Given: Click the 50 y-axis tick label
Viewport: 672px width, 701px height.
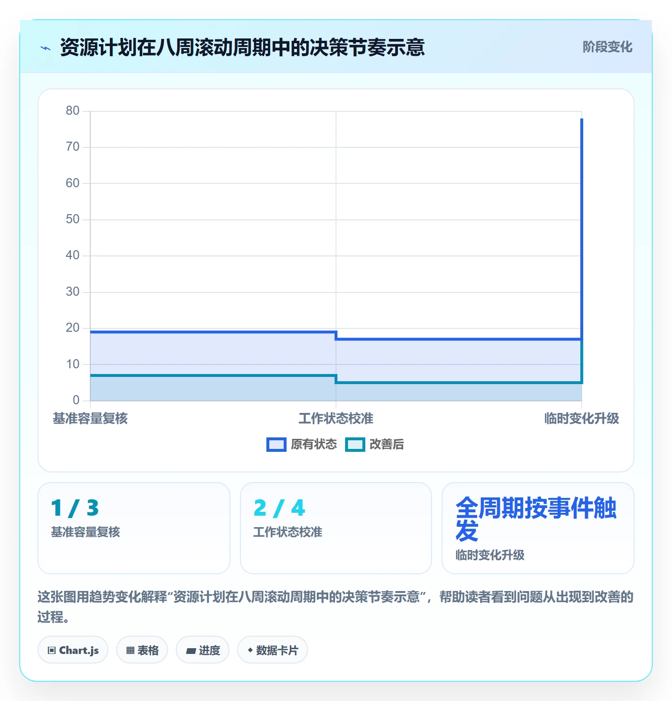Looking at the screenshot, I should 72,219.
